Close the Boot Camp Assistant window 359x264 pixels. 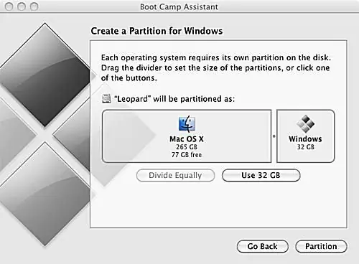tap(9, 6)
